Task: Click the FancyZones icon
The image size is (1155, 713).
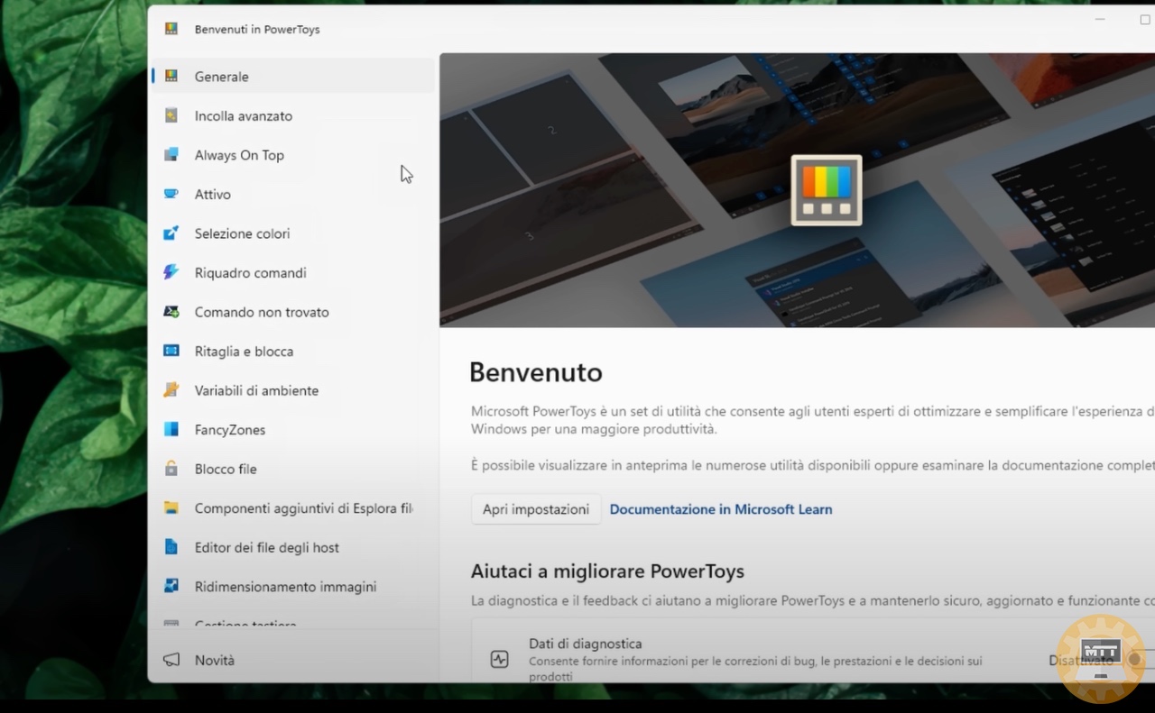Action: click(171, 429)
